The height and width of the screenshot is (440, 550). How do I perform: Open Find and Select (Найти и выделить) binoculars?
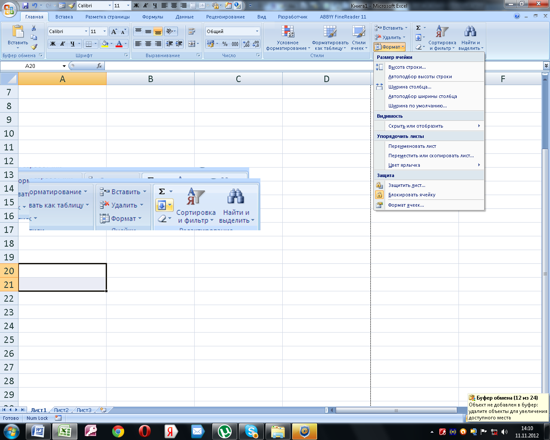coord(471,38)
